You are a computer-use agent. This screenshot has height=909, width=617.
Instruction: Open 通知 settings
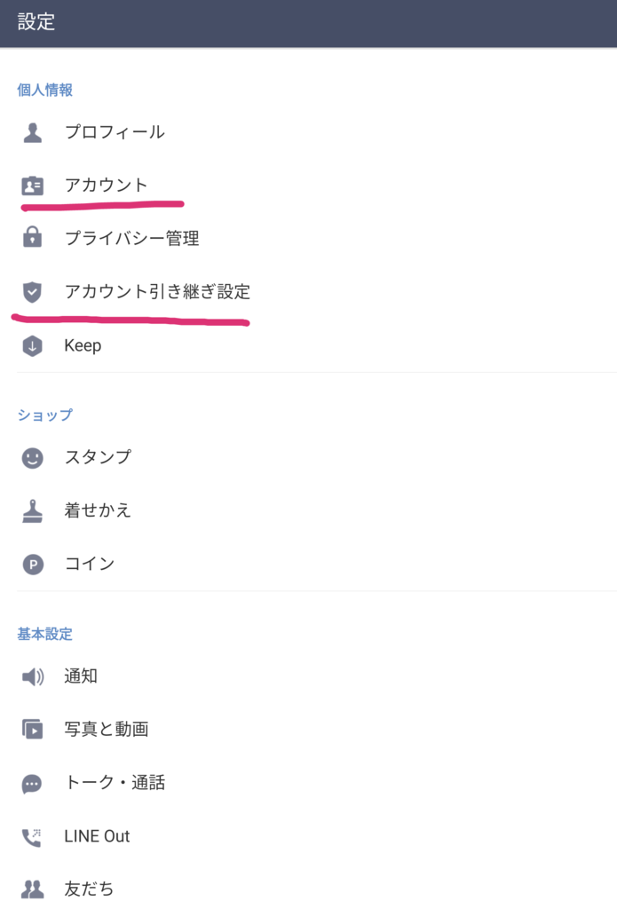[81, 676]
